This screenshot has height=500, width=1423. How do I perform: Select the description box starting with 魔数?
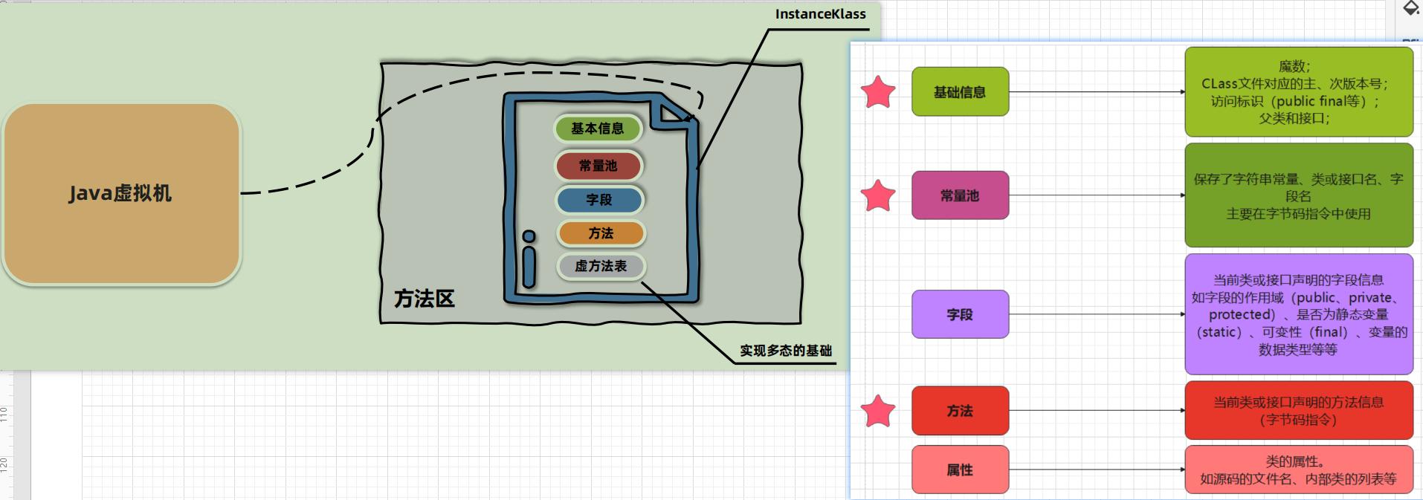(x=1299, y=92)
